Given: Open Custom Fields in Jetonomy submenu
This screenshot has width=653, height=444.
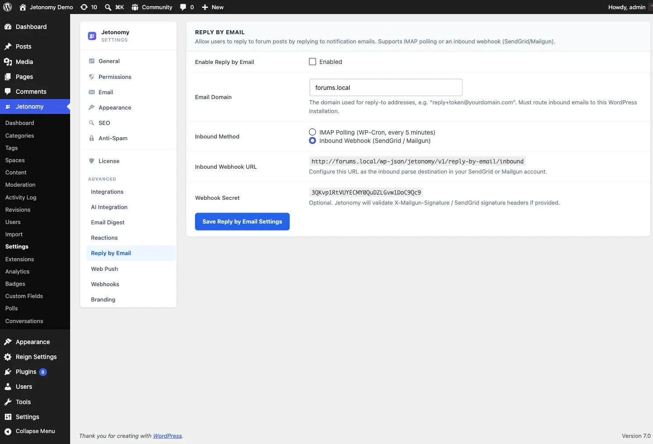Looking at the screenshot, I should click(24, 296).
